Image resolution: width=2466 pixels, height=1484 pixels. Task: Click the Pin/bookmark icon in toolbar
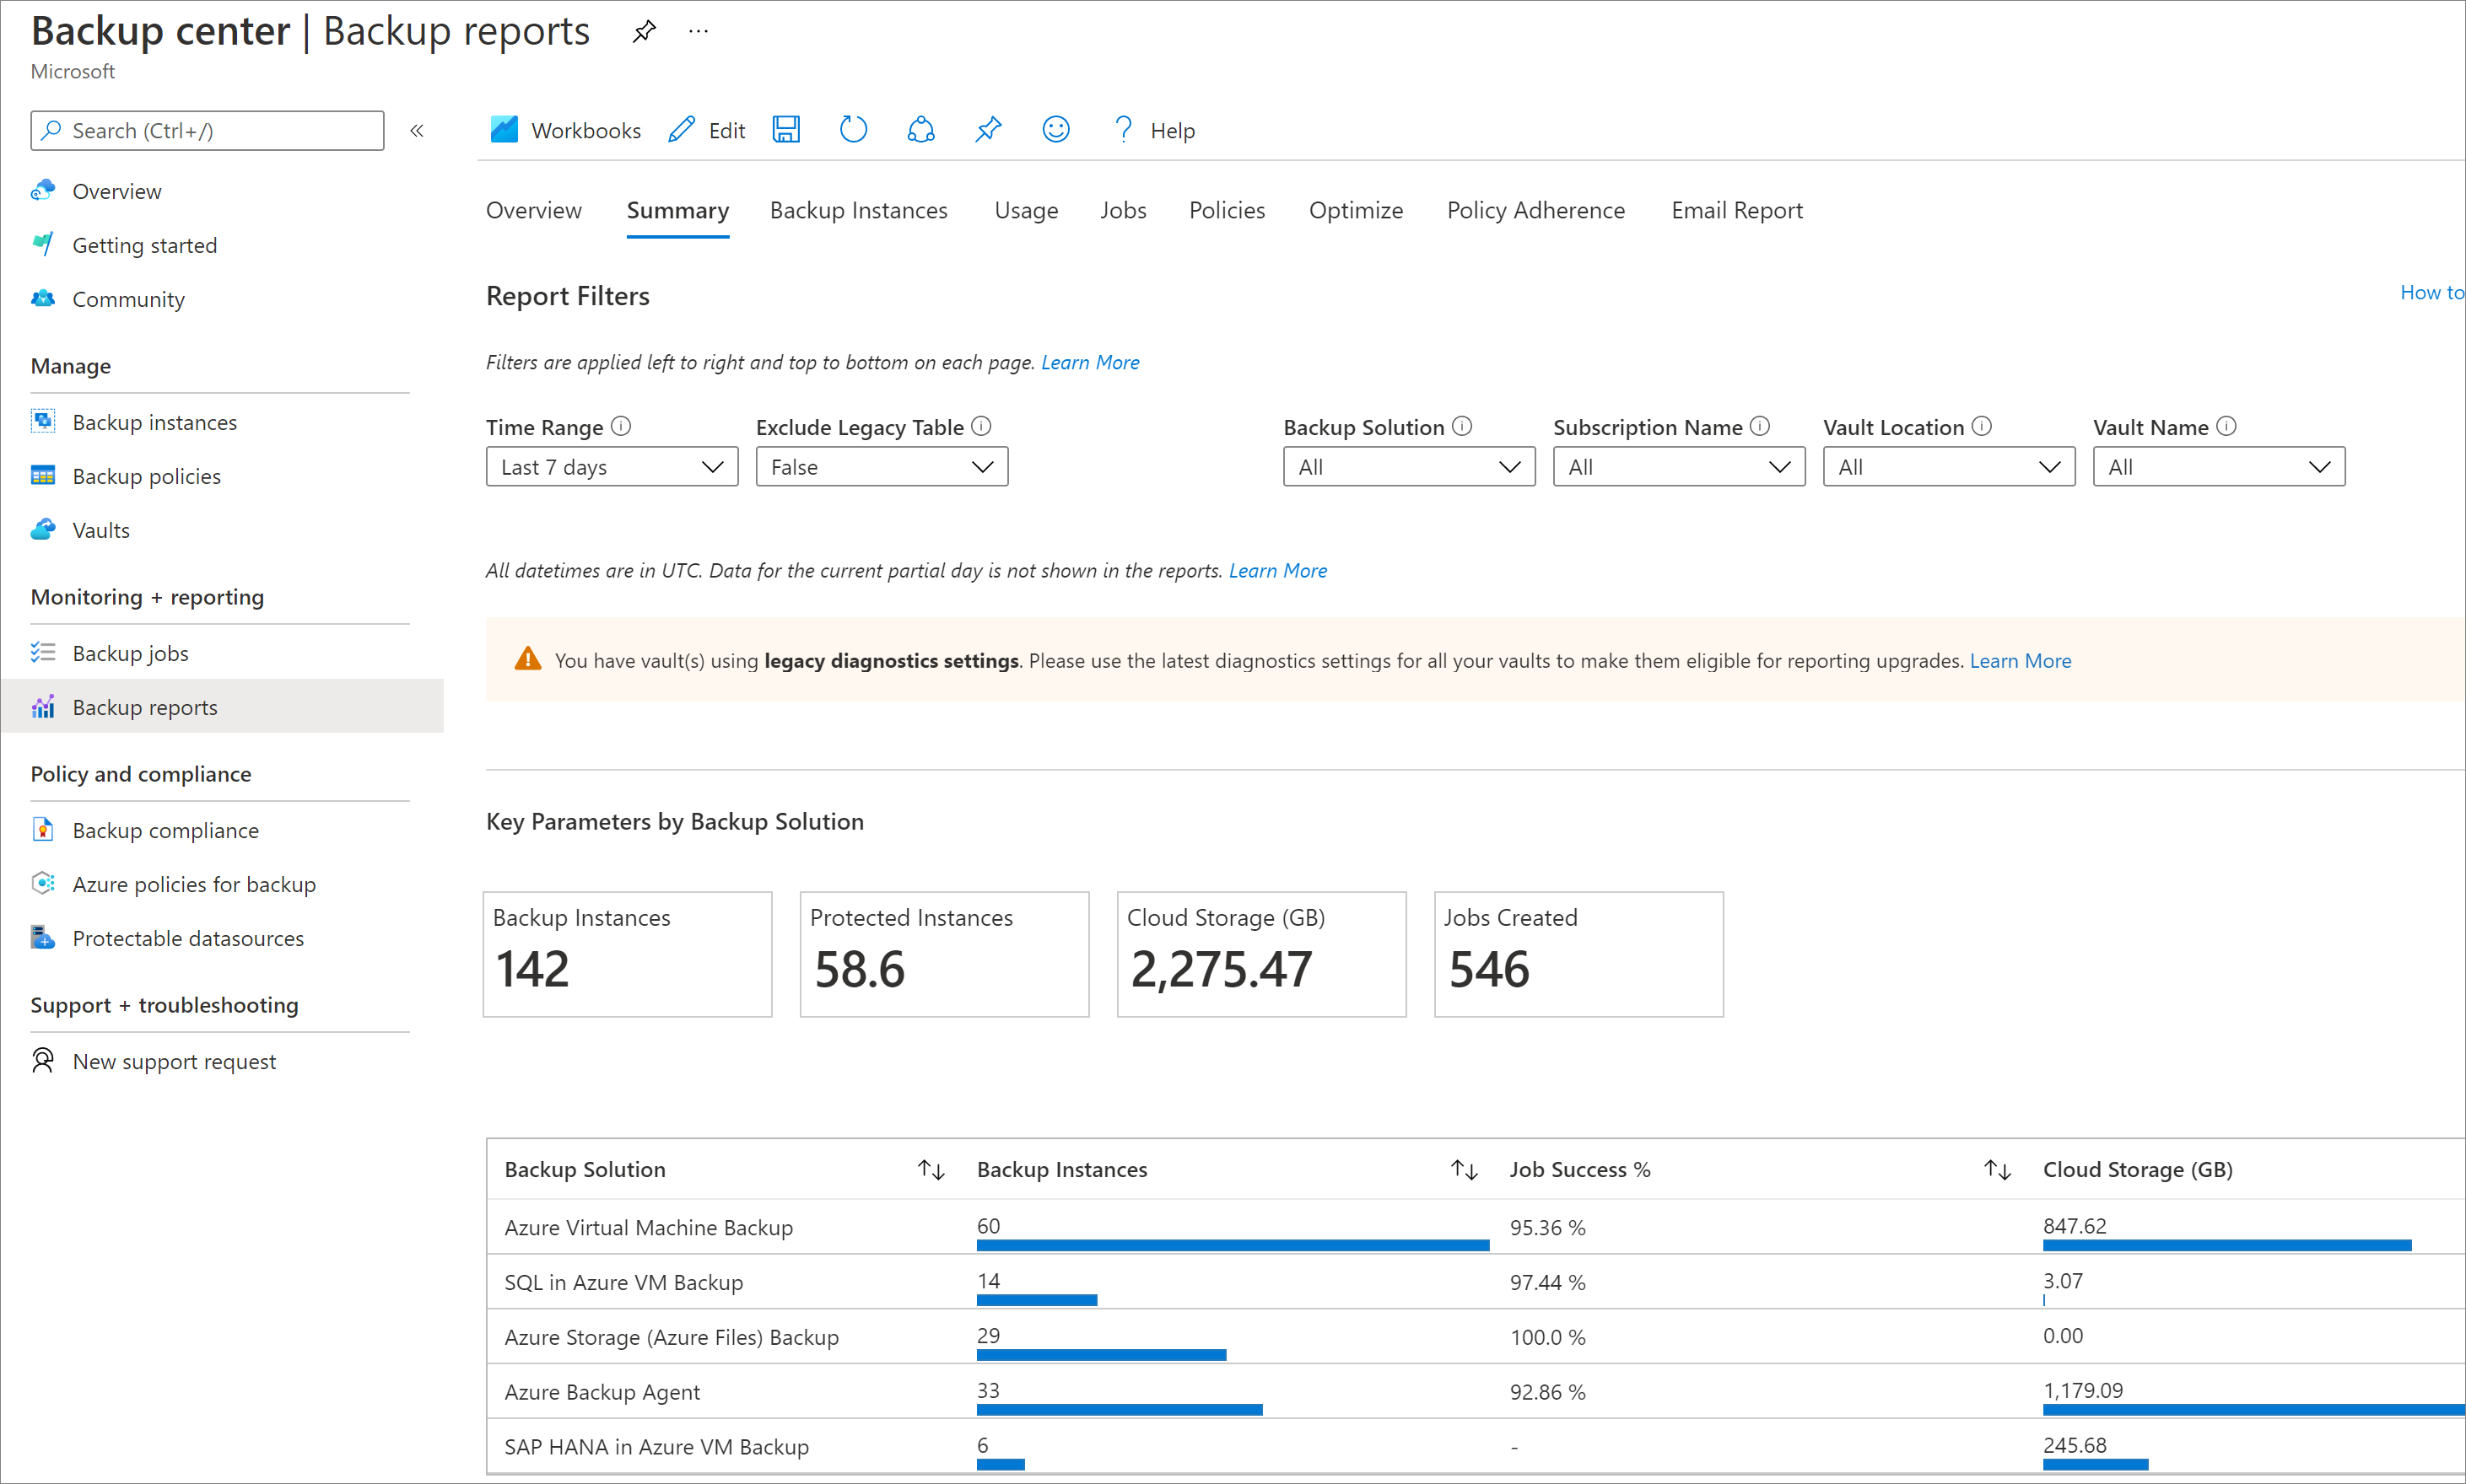tap(990, 130)
